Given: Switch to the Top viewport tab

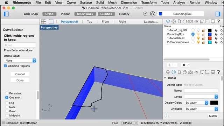Looking at the screenshot, I should [x=90, y=22].
